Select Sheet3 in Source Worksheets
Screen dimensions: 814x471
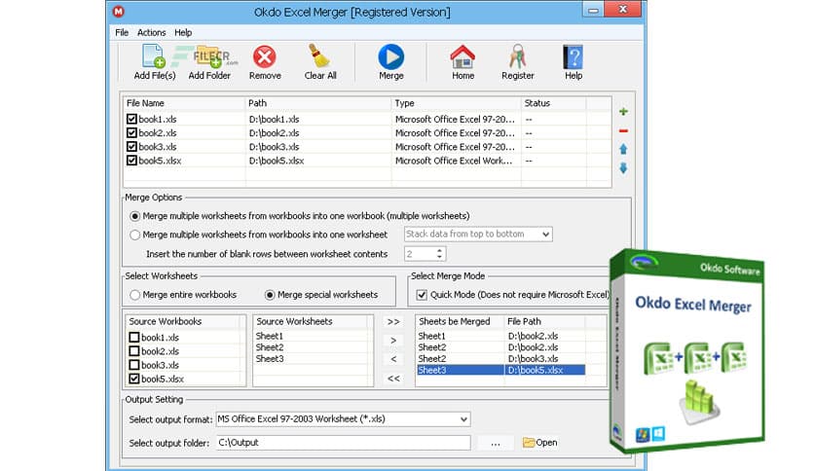point(270,359)
